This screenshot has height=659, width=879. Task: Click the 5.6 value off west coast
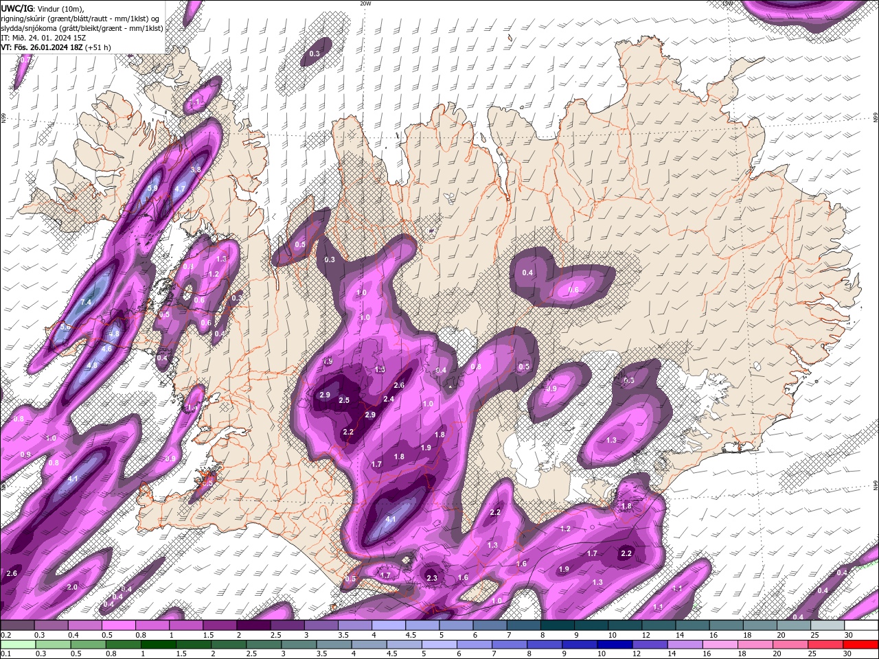(65, 327)
